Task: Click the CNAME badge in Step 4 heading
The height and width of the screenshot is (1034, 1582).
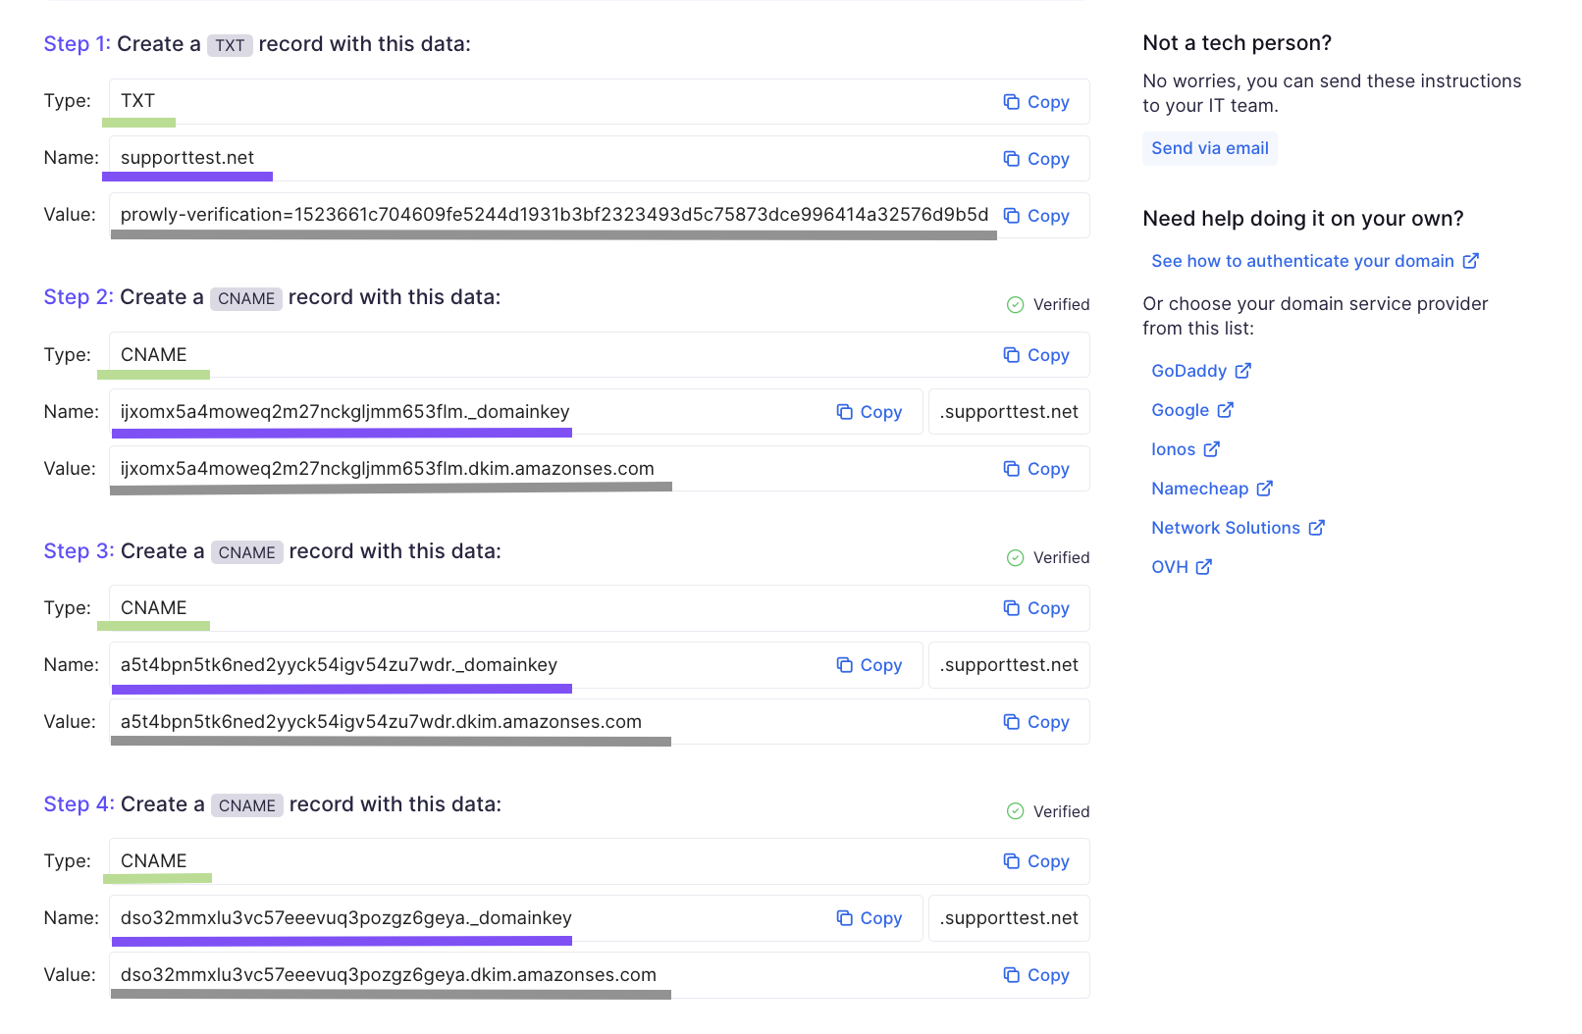Action: pyautogui.click(x=247, y=805)
